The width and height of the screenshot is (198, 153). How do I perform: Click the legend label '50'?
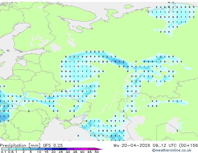[x=97, y=152]
